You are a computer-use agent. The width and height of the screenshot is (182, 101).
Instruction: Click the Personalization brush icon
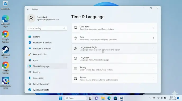[30, 54]
